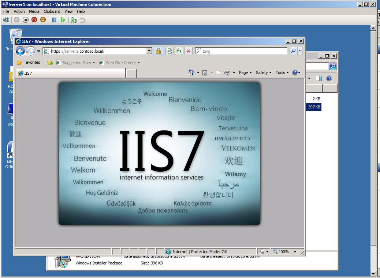
Task: Click Explorer window help question icon
Action: 329,78
